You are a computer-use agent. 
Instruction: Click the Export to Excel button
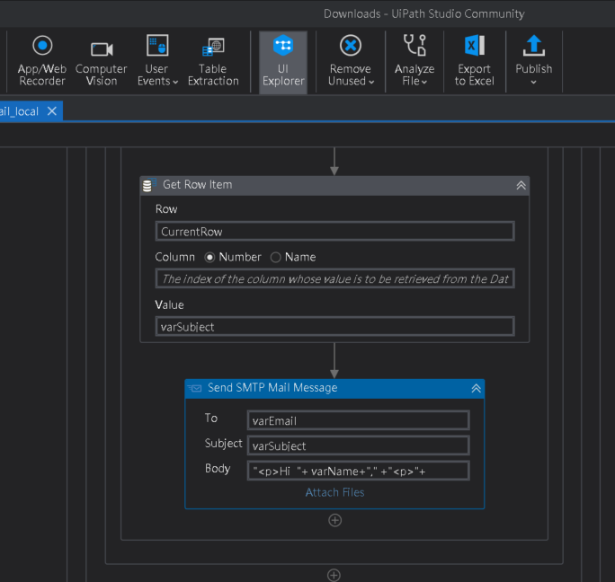(x=475, y=61)
